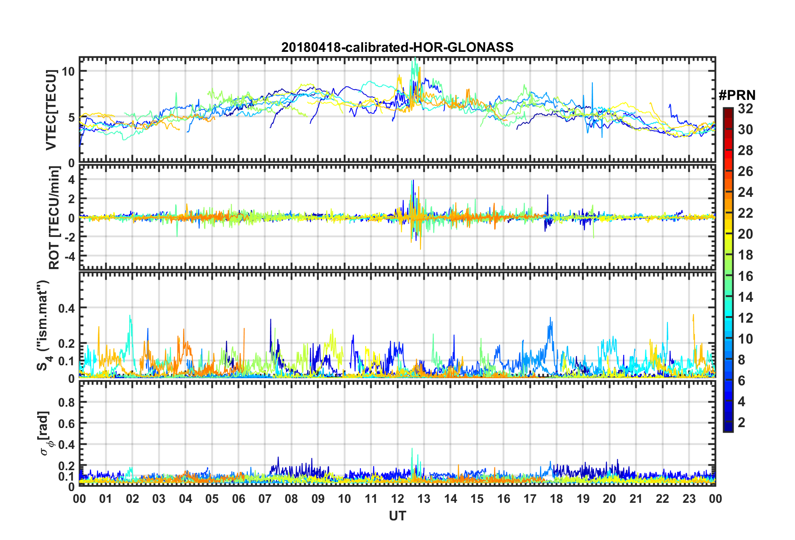Select the 07 hour tick on UT axis

[265, 499]
